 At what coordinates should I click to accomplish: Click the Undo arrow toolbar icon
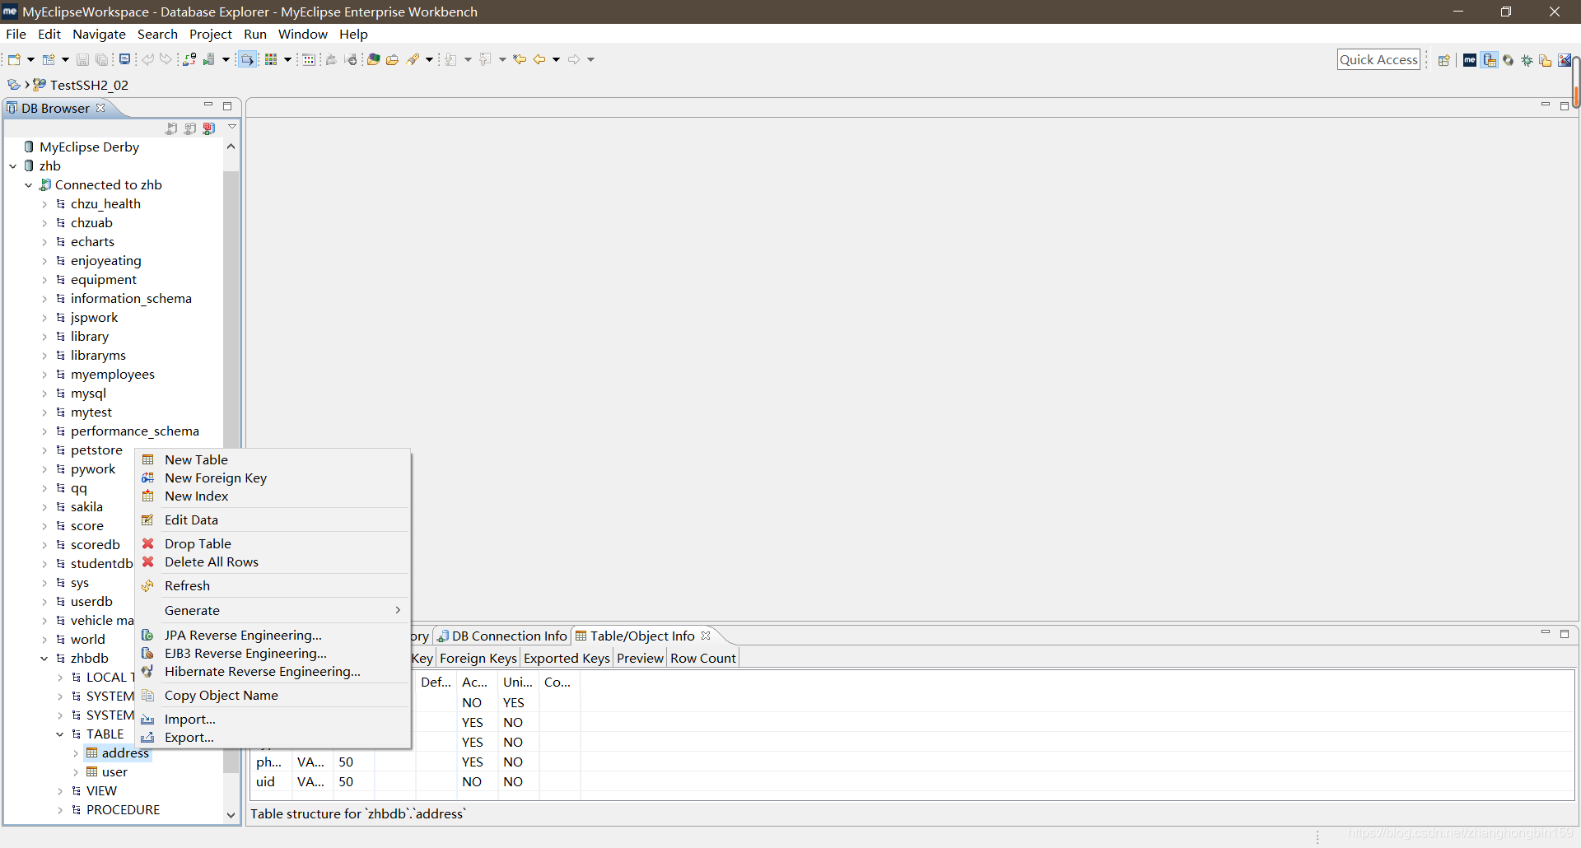pyautogui.click(x=148, y=59)
